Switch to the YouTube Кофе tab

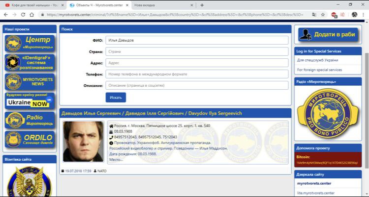(33, 5)
